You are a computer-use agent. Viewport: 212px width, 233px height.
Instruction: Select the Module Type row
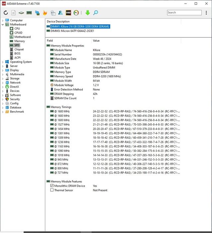(113, 68)
